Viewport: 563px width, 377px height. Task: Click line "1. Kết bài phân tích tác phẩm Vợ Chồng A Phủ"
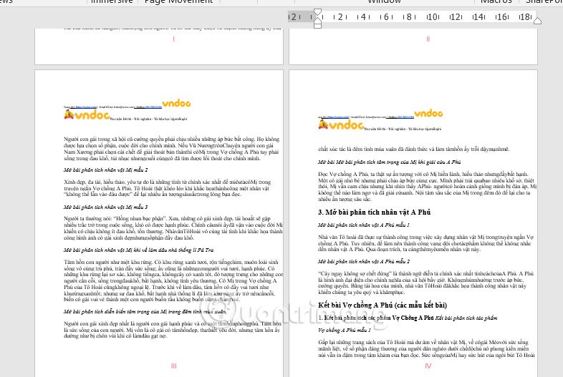coord(375,318)
